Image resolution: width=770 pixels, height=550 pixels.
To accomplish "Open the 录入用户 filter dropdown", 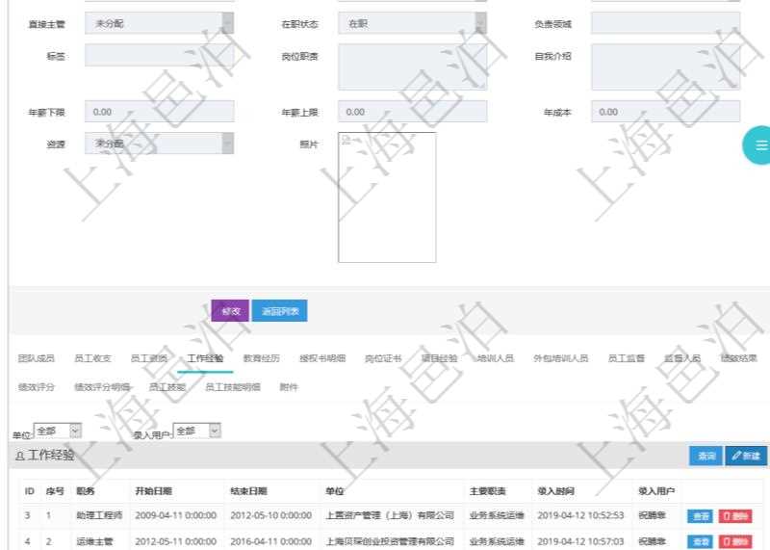I will pos(197,431).
